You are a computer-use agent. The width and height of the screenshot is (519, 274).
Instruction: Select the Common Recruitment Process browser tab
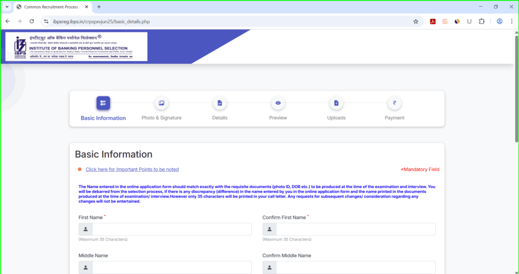click(x=52, y=7)
